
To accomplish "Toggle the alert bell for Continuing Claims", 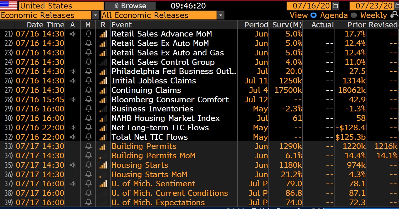I will [x=88, y=90].
